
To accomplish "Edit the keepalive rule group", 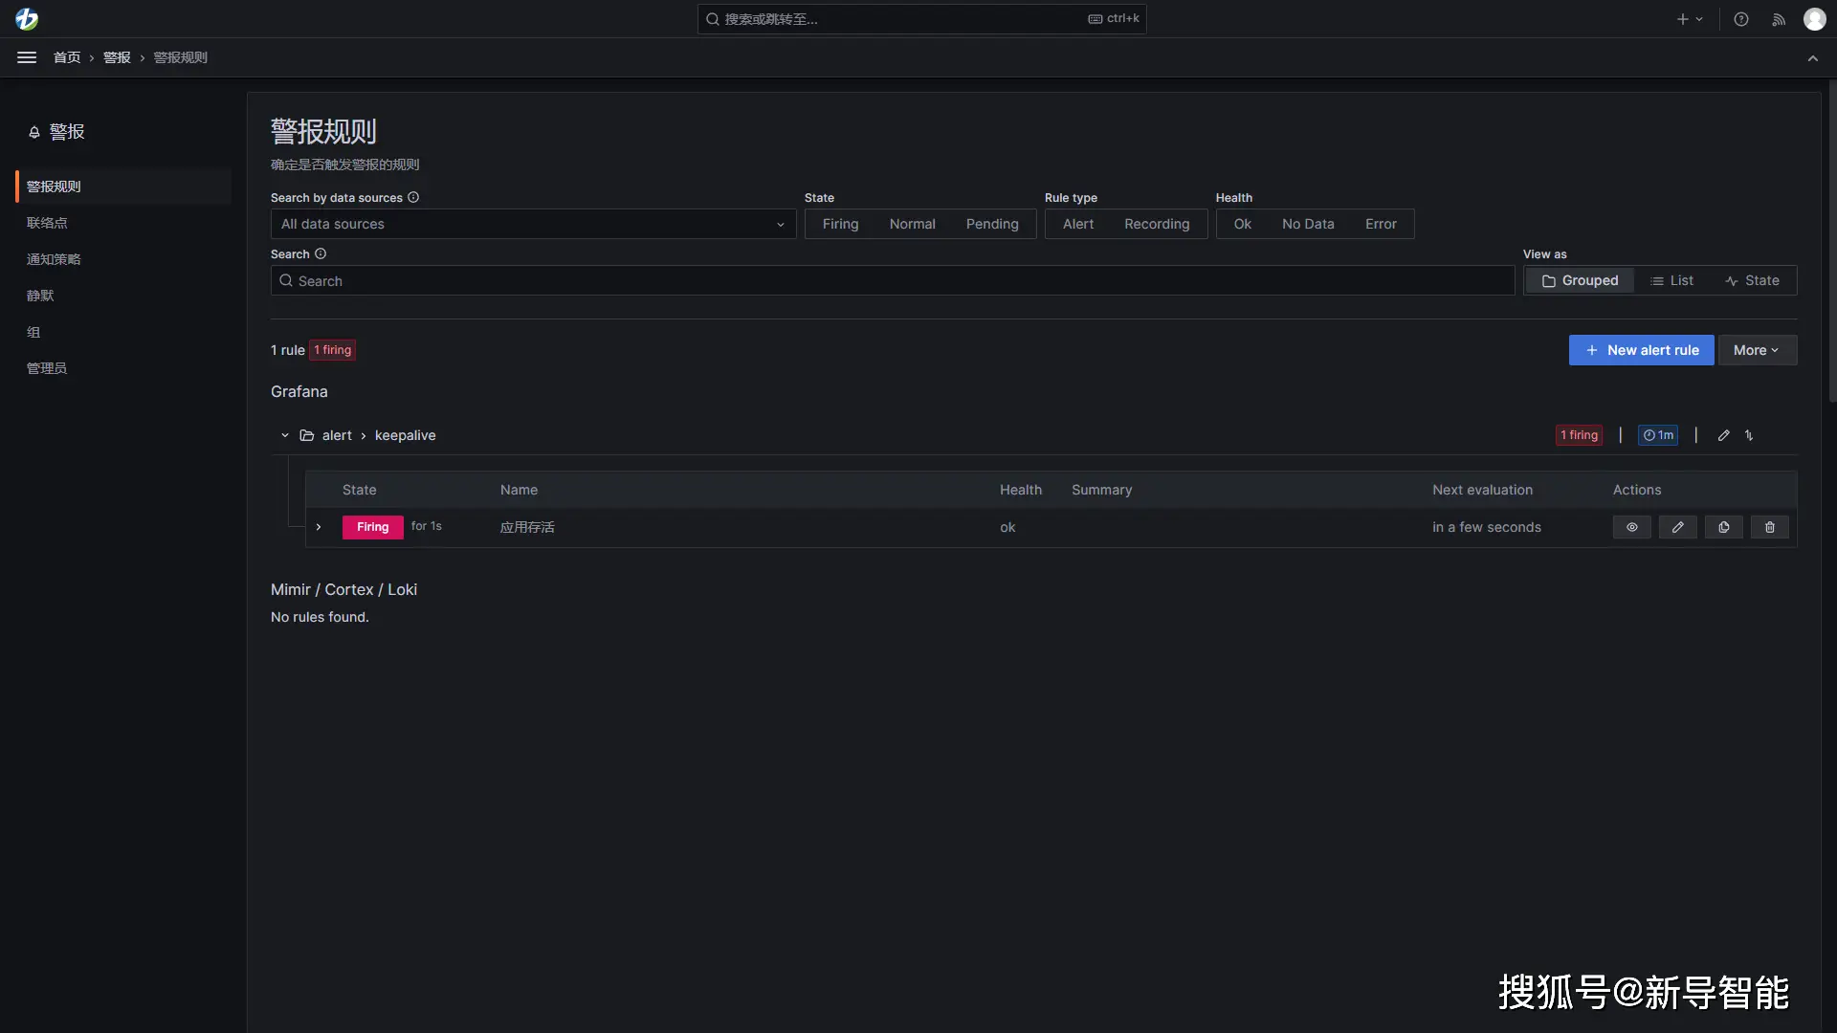I will (1723, 435).
